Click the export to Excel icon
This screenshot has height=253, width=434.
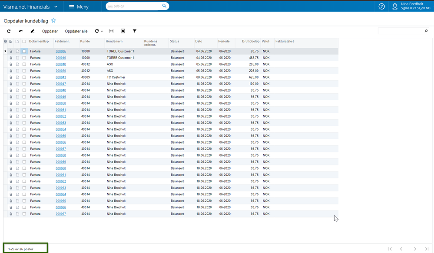123,31
